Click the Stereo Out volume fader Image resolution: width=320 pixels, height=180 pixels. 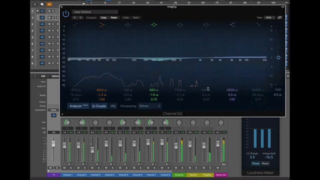[x=218, y=144]
